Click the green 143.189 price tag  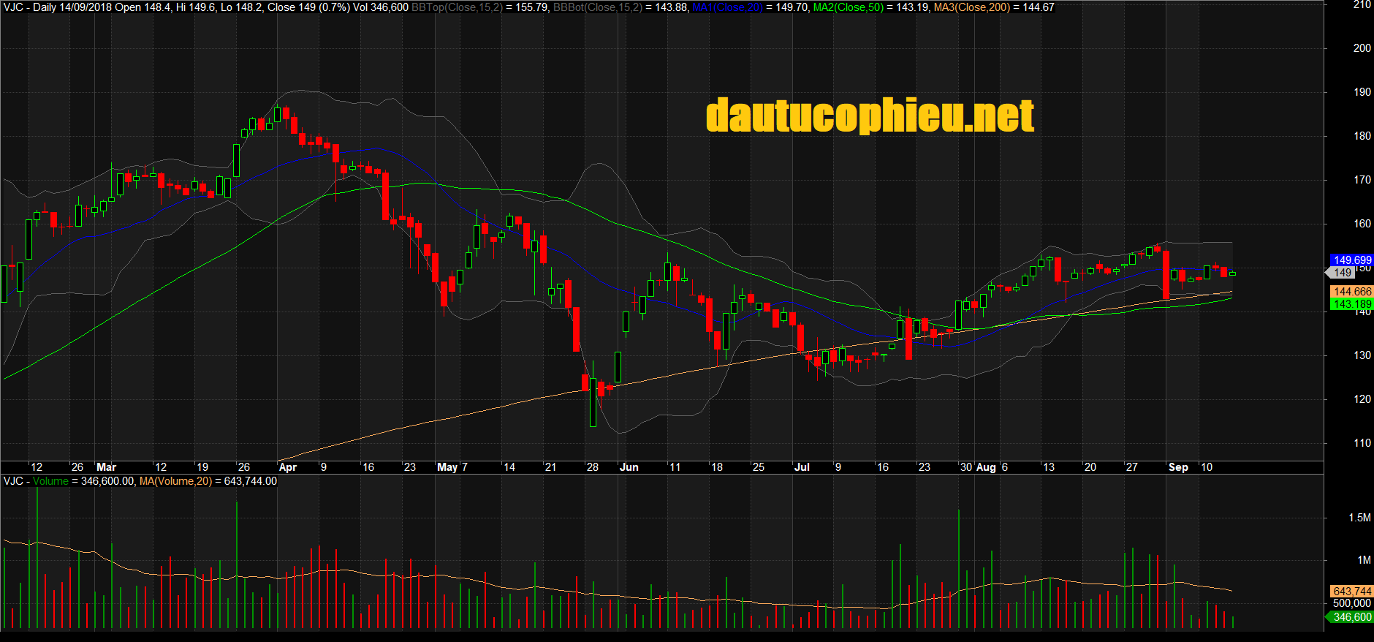pyautogui.click(x=1352, y=304)
